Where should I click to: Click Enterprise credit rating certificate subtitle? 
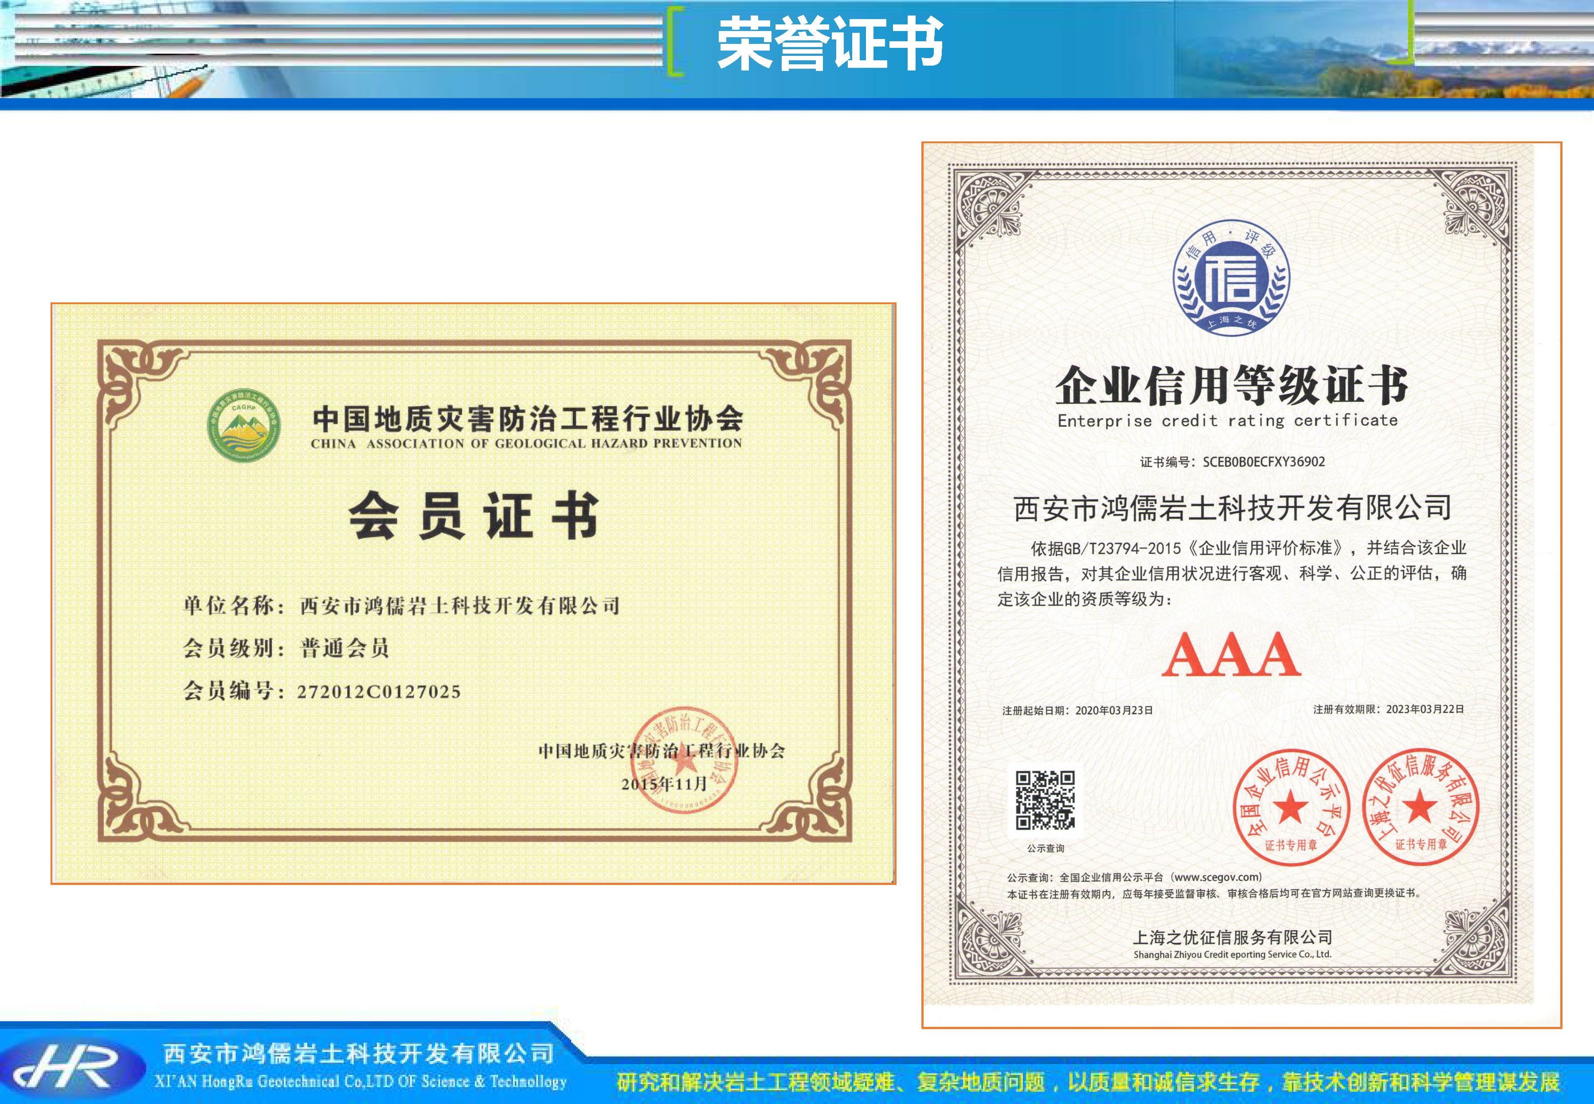1227,421
